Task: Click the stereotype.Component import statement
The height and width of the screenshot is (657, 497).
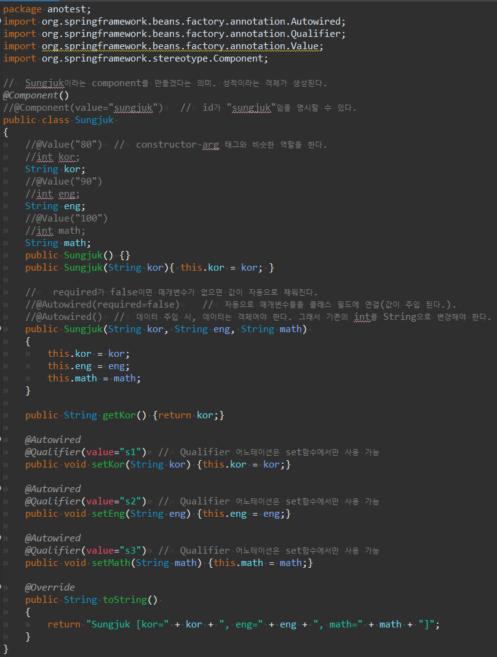Action: (136, 58)
